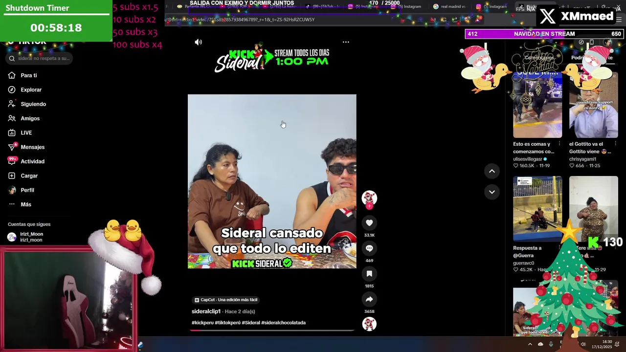Click the Cargar plus-square icon

coord(12,176)
